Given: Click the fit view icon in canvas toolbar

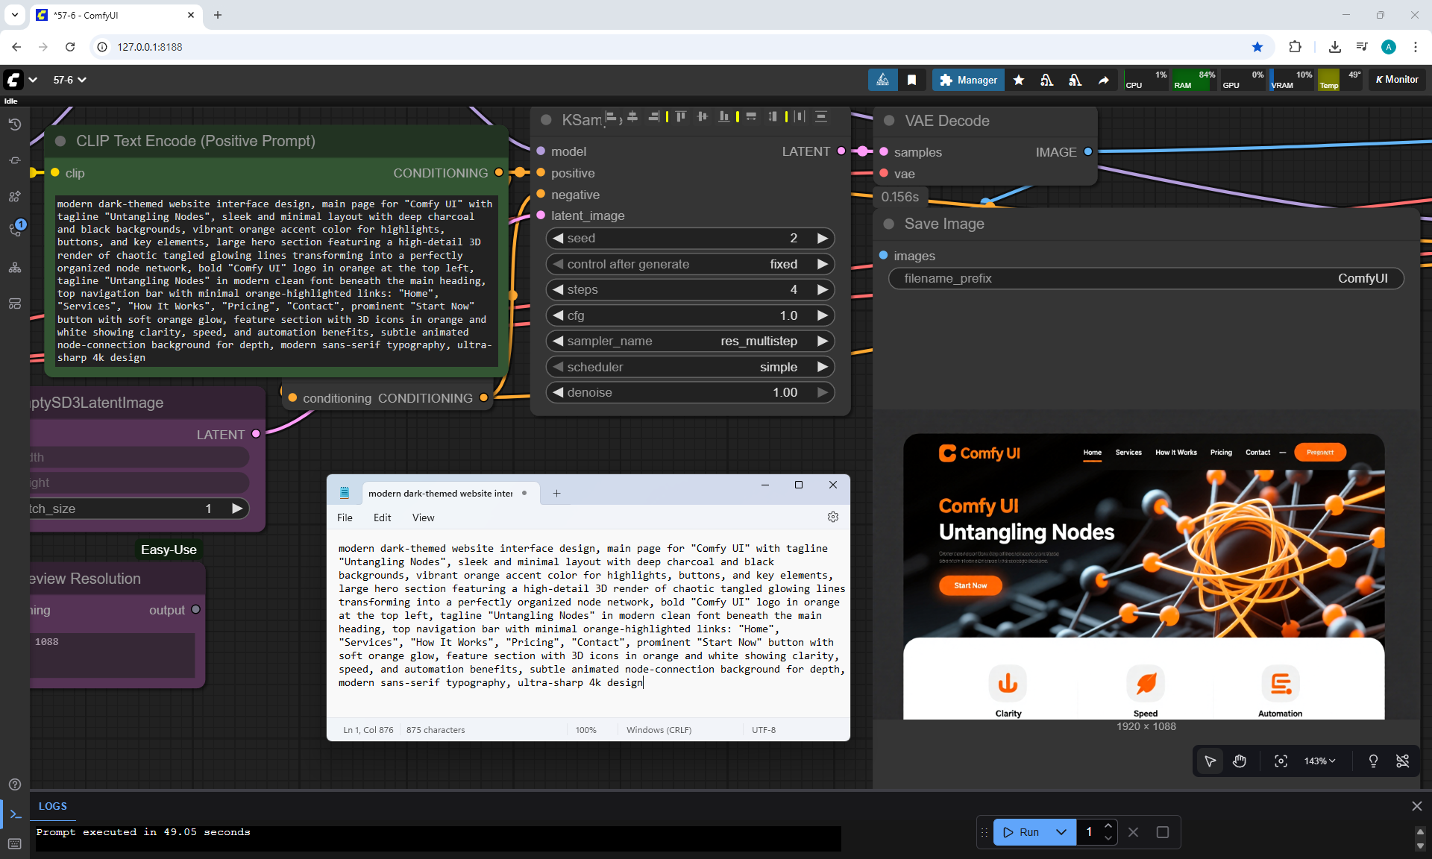Looking at the screenshot, I should click(x=1281, y=761).
